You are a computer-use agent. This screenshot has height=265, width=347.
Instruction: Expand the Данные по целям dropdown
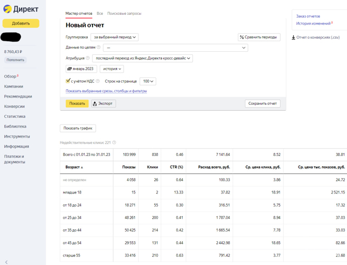point(176,48)
